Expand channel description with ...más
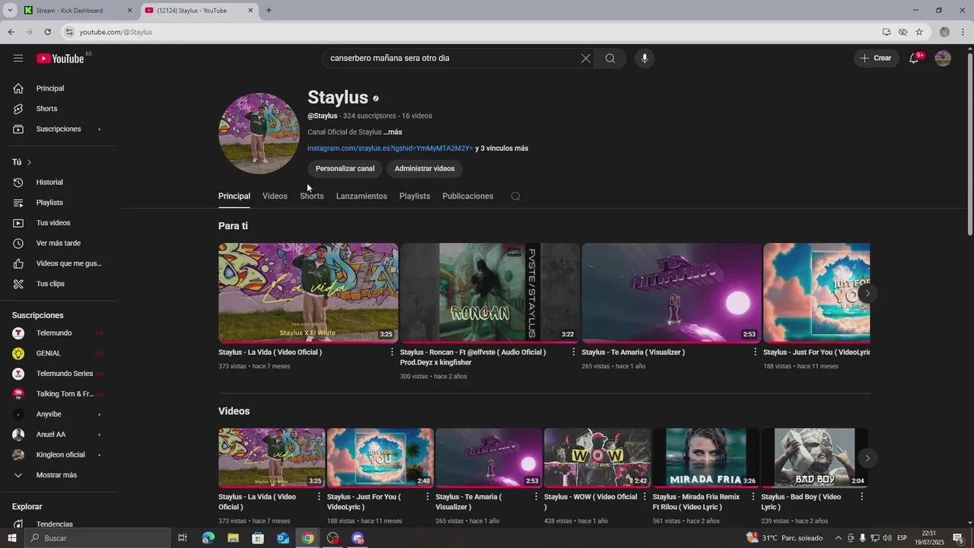This screenshot has height=548, width=974. click(x=393, y=132)
